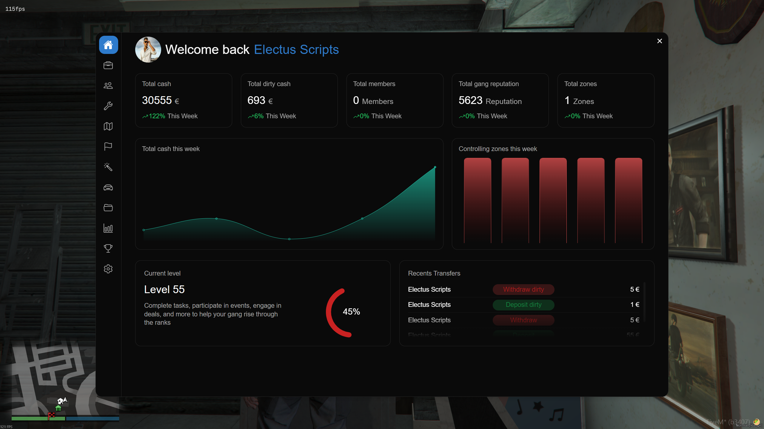Close the gang dashboard
This screenshot has height=429, width=764.
click(659, 41)
